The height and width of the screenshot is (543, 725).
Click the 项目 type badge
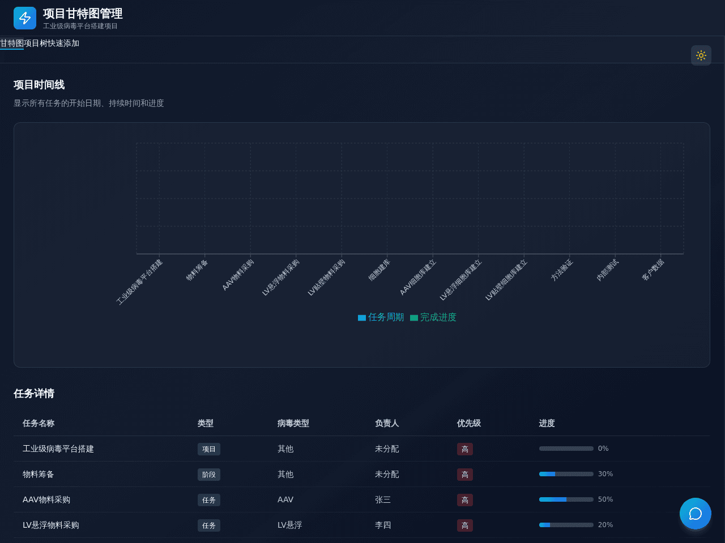click(209, 449)
